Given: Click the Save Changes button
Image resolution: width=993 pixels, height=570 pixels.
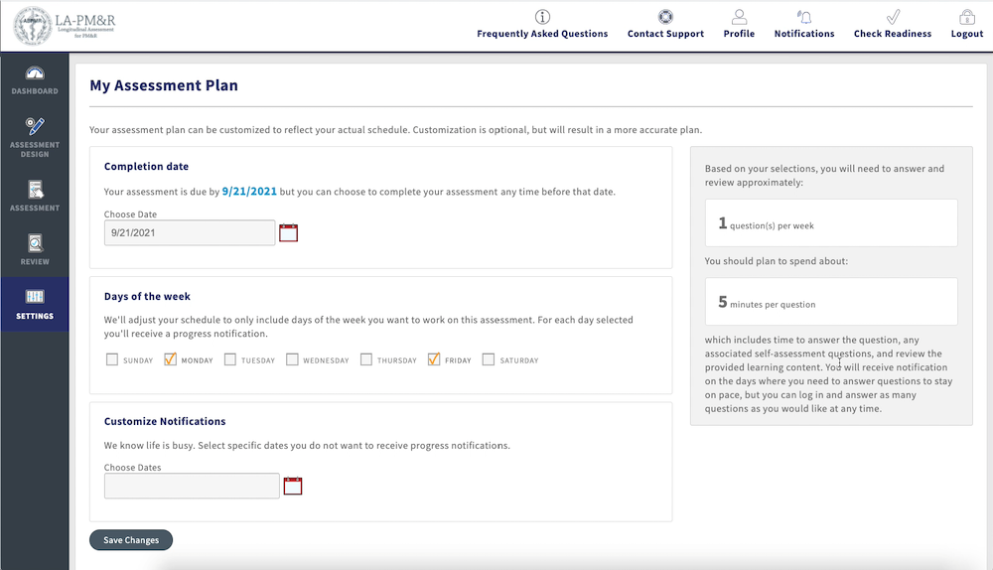Looking at the screenshot, I should 131,540.
